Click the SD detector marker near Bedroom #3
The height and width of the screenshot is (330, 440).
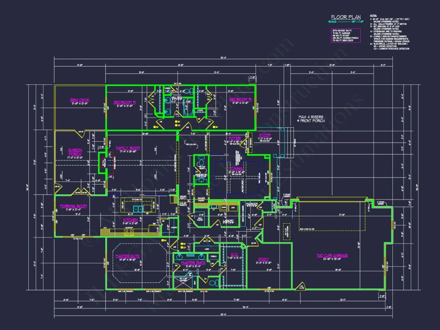pos(214,127)
